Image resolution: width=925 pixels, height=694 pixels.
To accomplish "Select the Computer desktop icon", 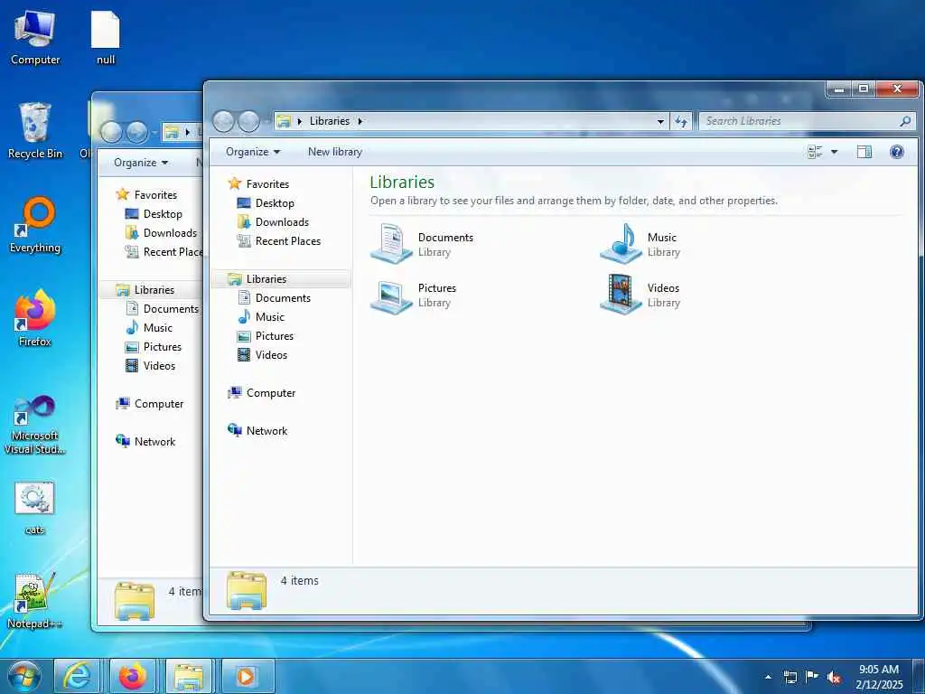I will (35, 37).
